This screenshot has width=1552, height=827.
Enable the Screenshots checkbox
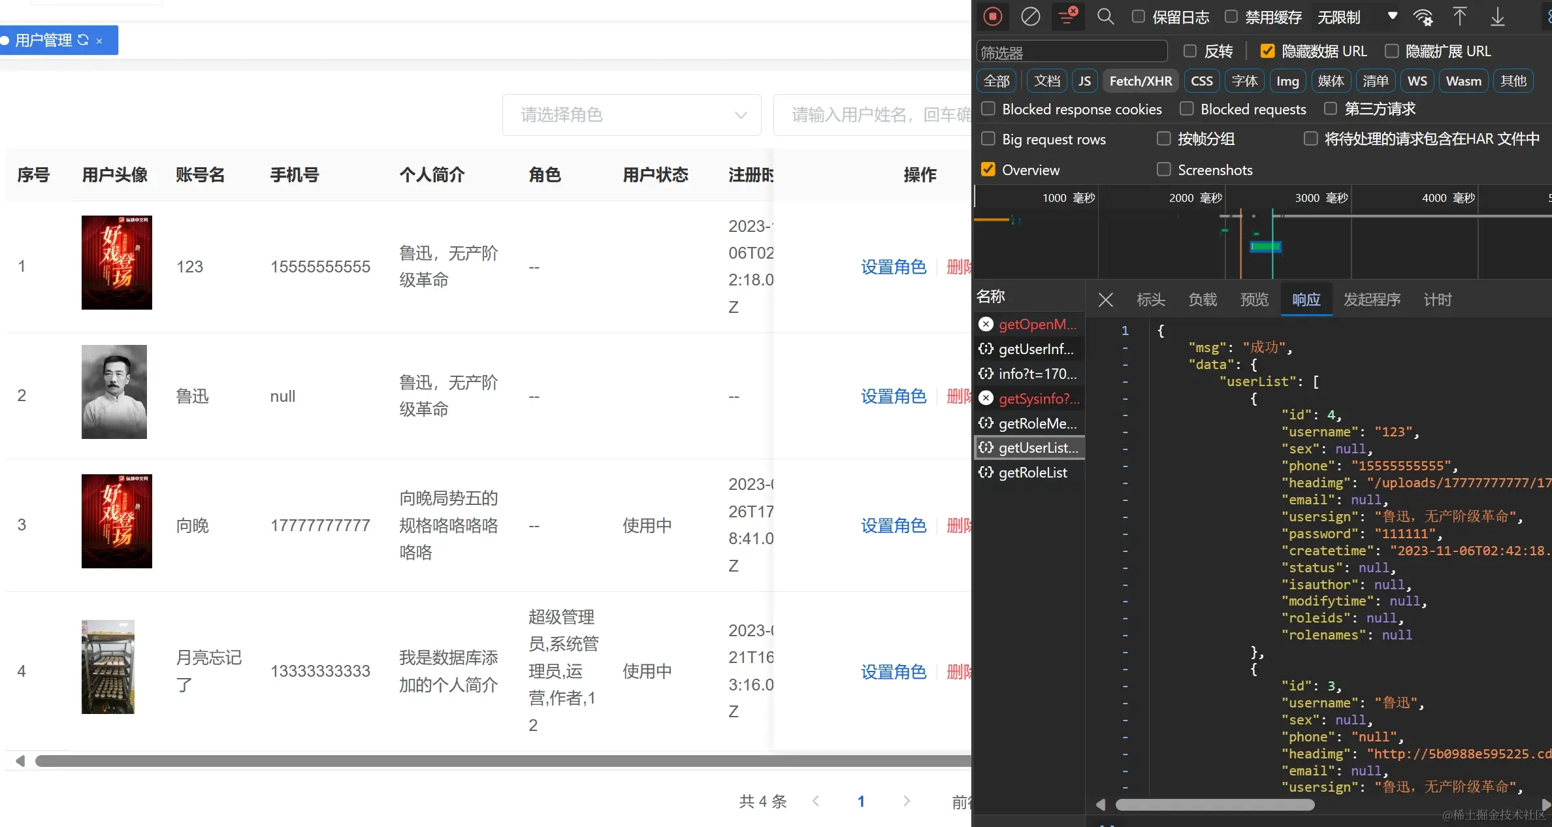(x=1163, y=170)
